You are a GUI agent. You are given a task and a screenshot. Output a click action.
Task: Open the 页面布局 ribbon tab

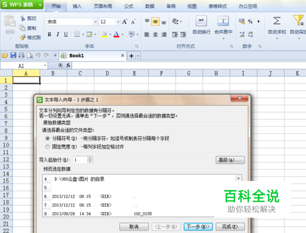pos(103,6)
